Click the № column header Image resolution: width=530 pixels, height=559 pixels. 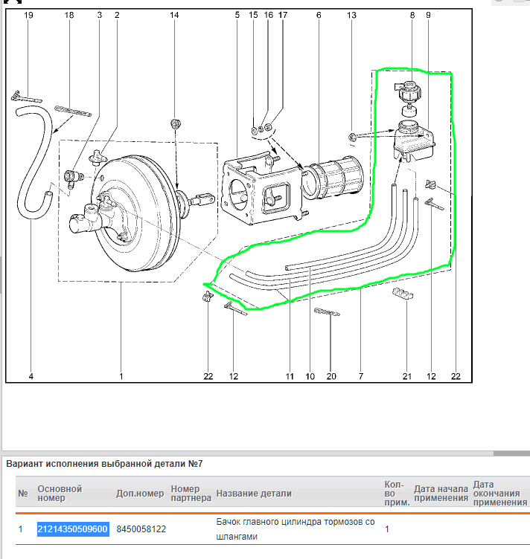[23, 494]
